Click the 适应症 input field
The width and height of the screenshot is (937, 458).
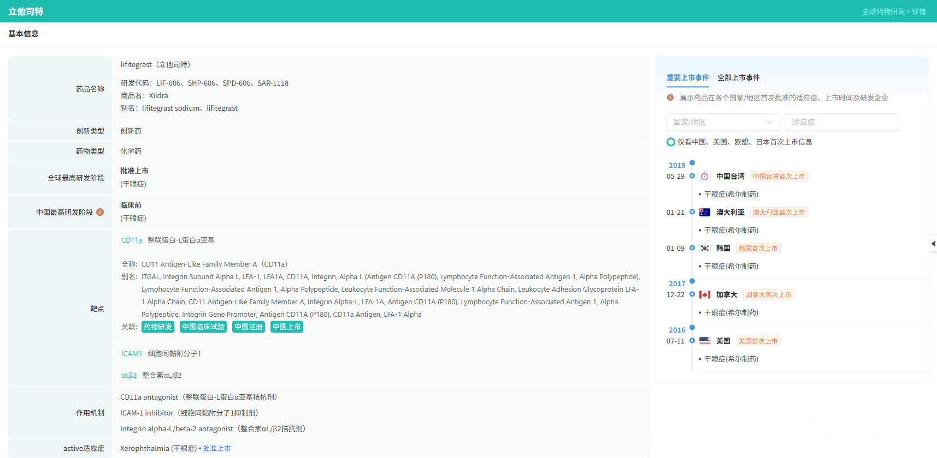coord(842,122)
